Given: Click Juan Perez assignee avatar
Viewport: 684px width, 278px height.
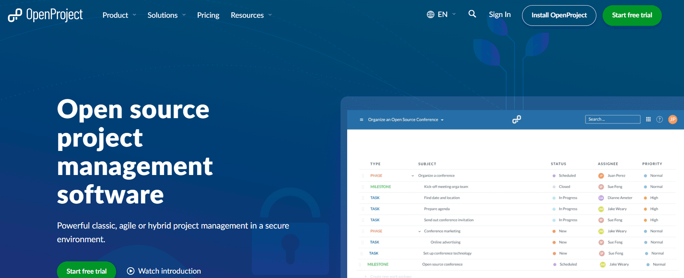Looking at the screenshot, I should [x=601, y=176].
